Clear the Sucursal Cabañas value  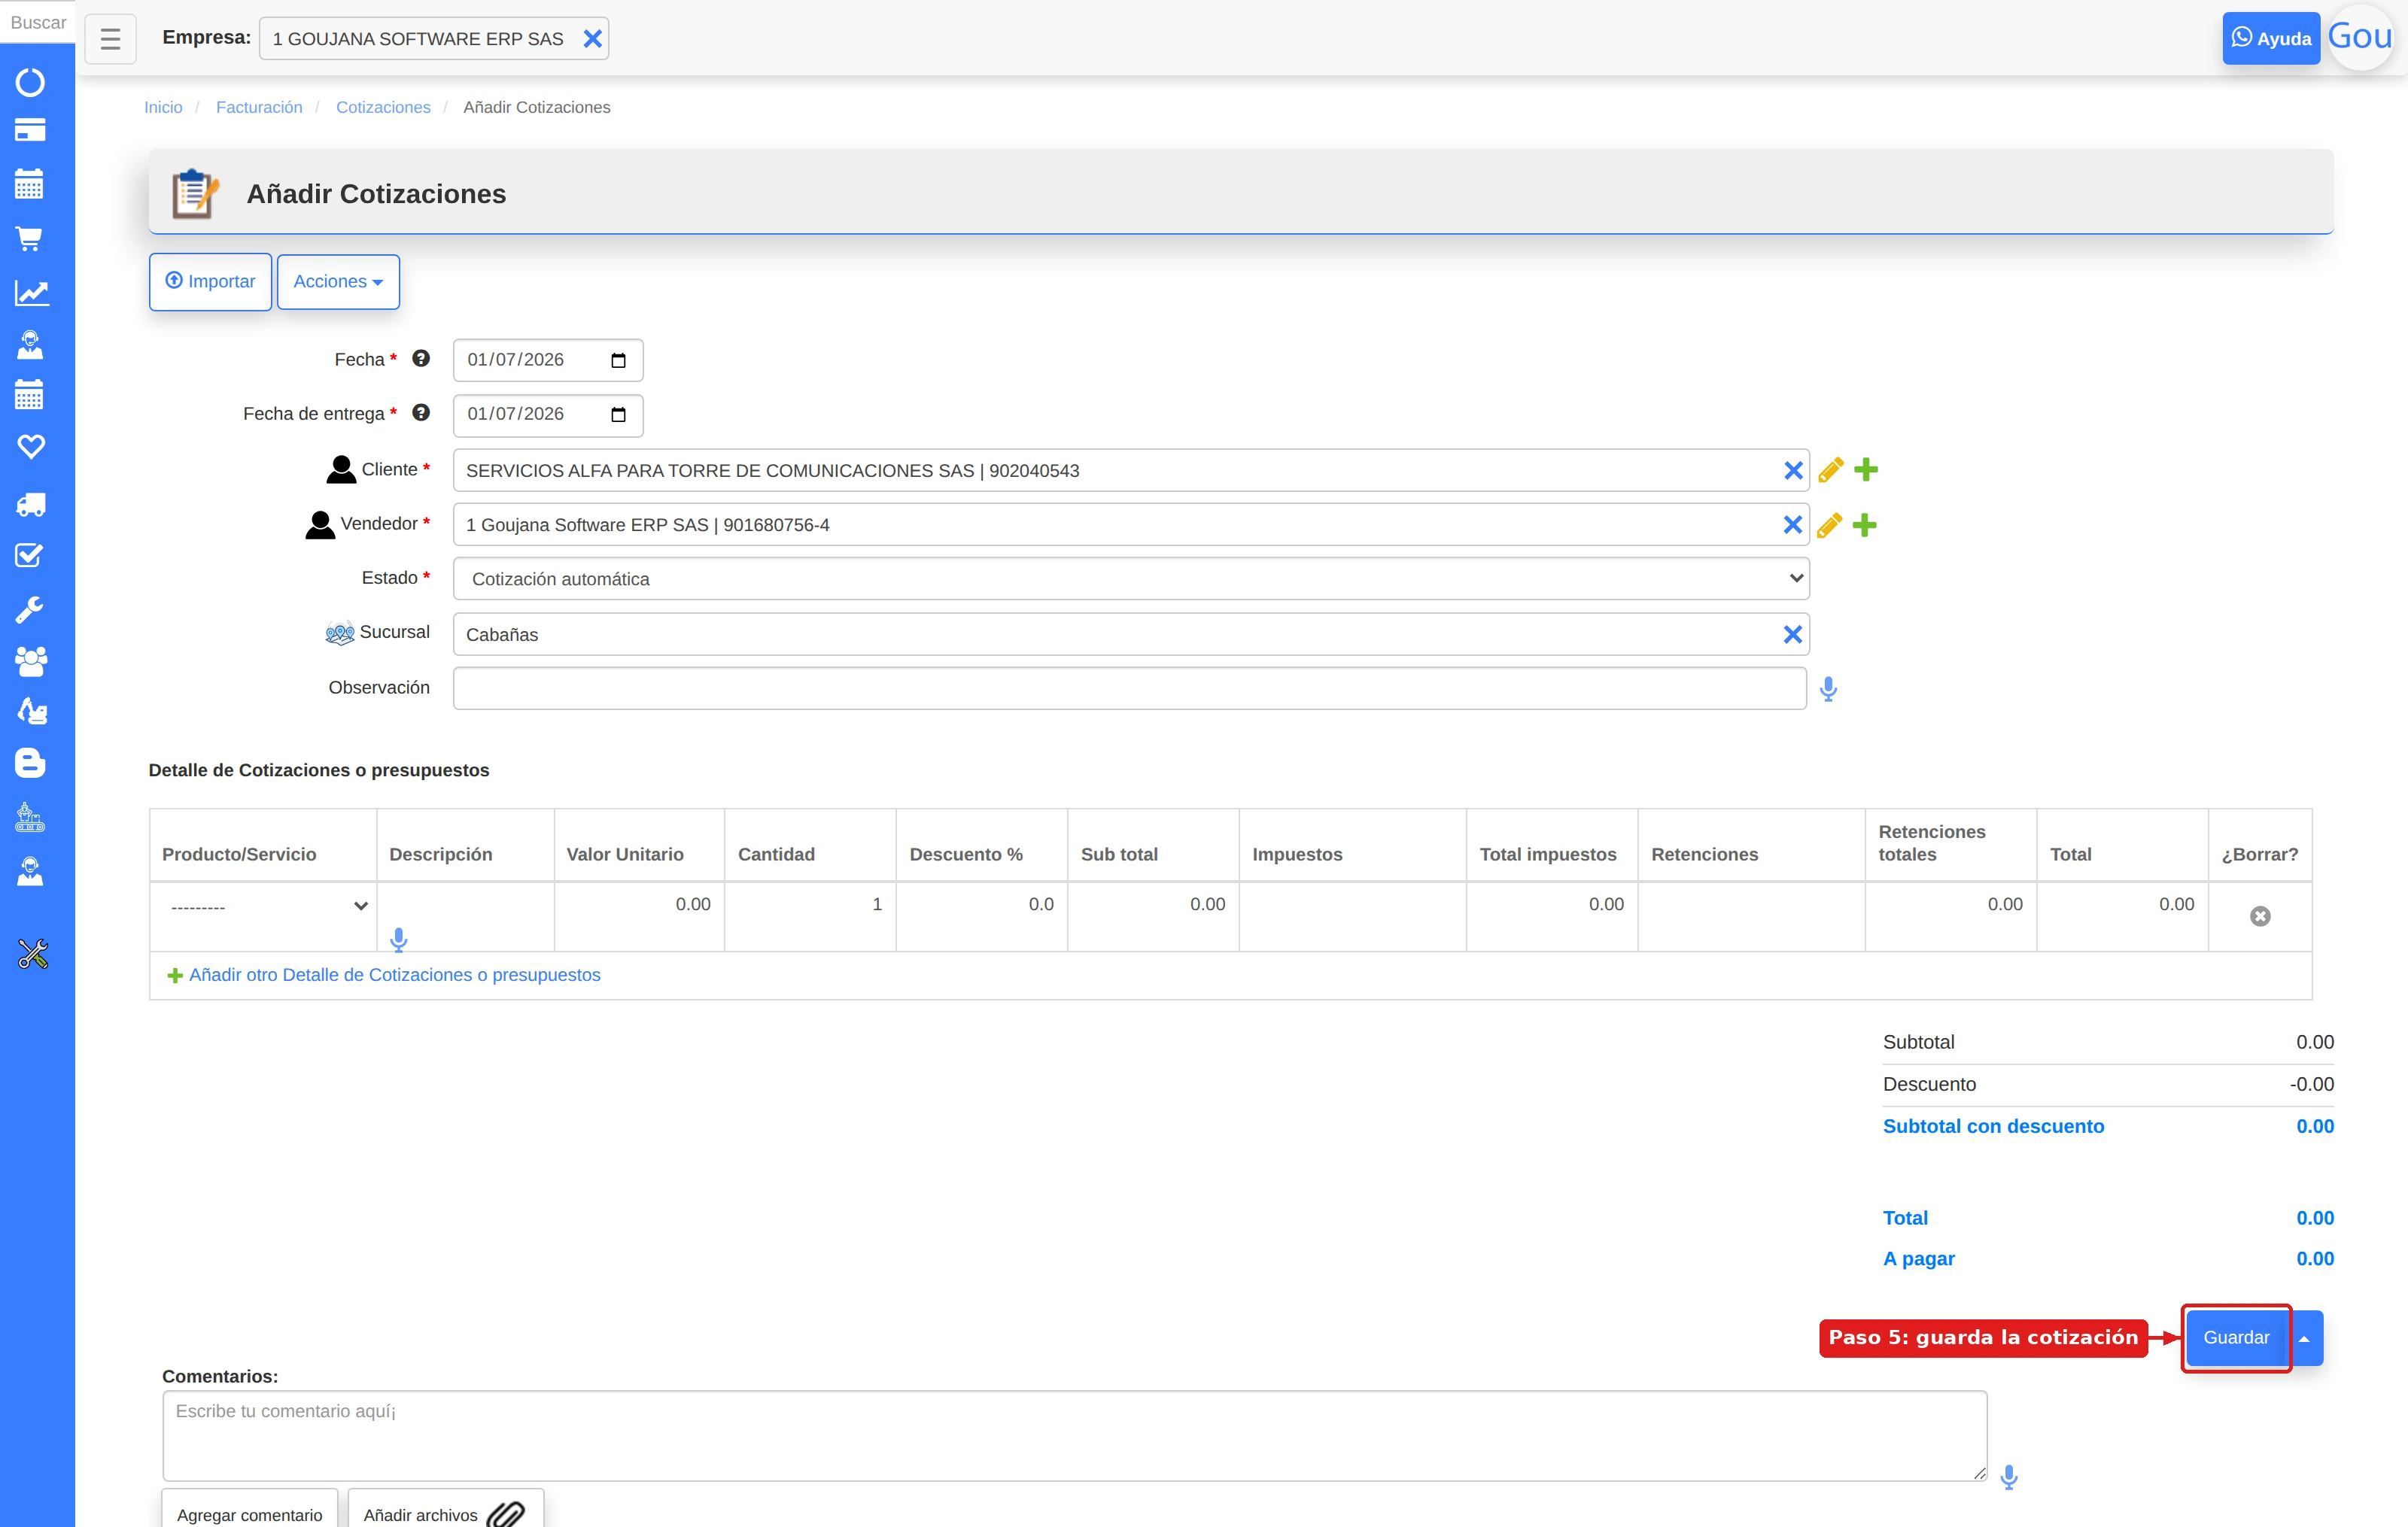[x=1792, y=635]
